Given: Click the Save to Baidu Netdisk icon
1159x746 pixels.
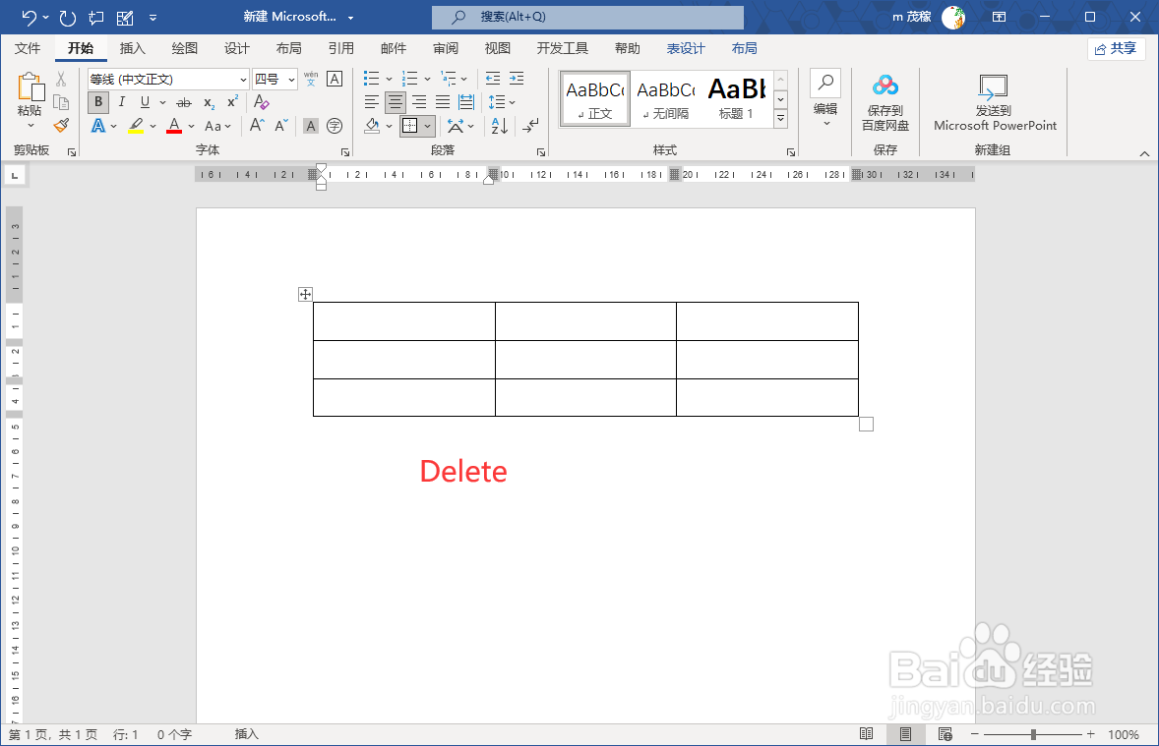Looking at the screenshot, I should pos(885,86).
